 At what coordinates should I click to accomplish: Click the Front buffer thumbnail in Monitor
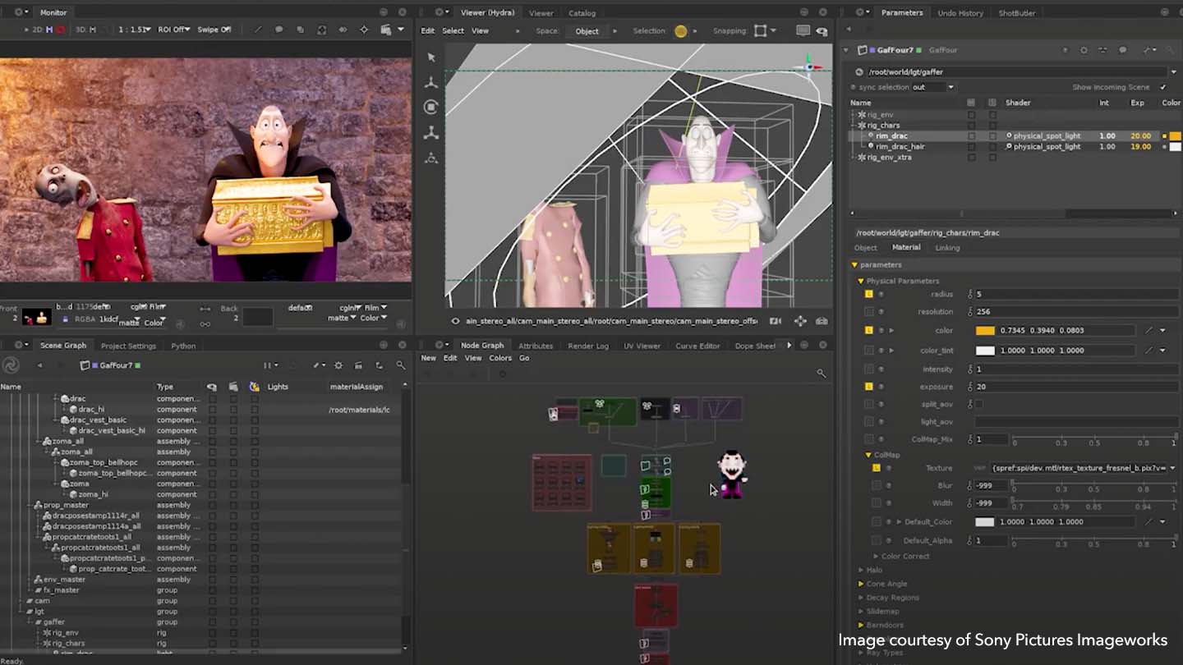(35, 317)
